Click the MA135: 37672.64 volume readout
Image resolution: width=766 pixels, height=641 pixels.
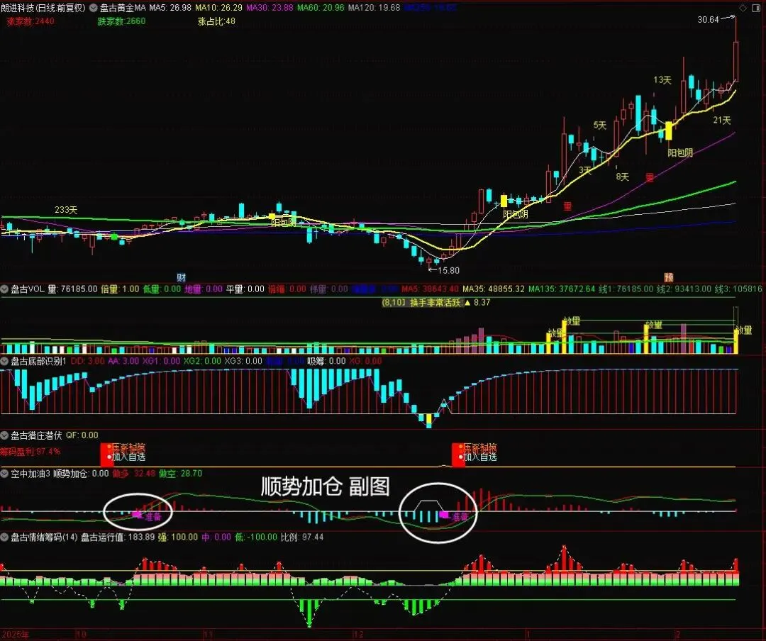click(x=562, y=289)
